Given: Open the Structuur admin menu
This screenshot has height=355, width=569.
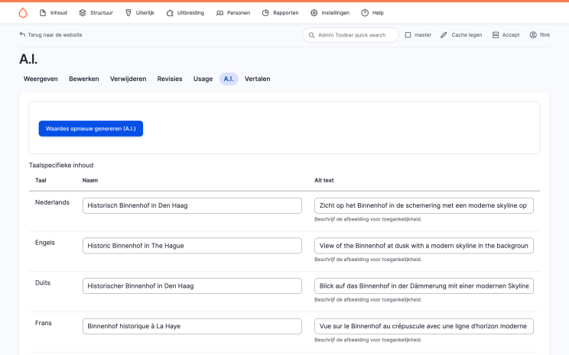Looking at the screenshot, I should (96, 13).
